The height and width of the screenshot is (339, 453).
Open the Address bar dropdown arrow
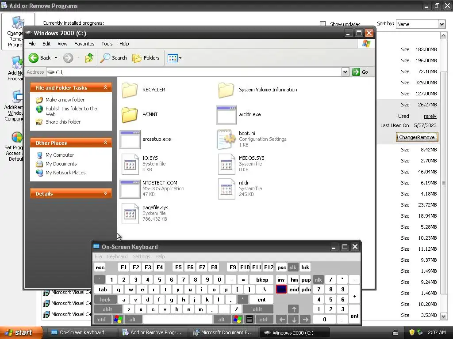click(x=345, y=72)
